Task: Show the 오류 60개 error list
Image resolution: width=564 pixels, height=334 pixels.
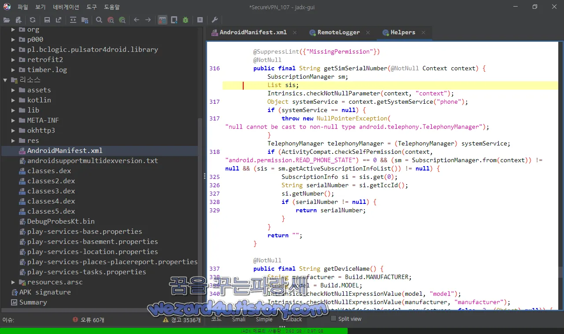Action: point(93,320)
